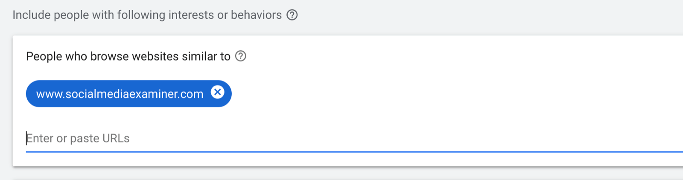The image size is (683, 180).
Task: Remove the www.socialmediaexaminer.com chip via X
Action: 218,92
